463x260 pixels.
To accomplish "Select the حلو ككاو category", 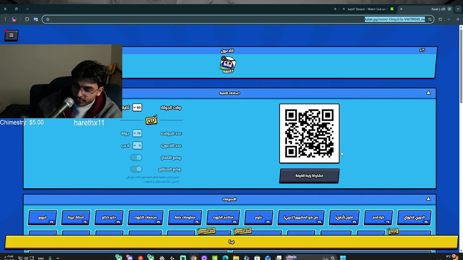I will tap(109, 217).
